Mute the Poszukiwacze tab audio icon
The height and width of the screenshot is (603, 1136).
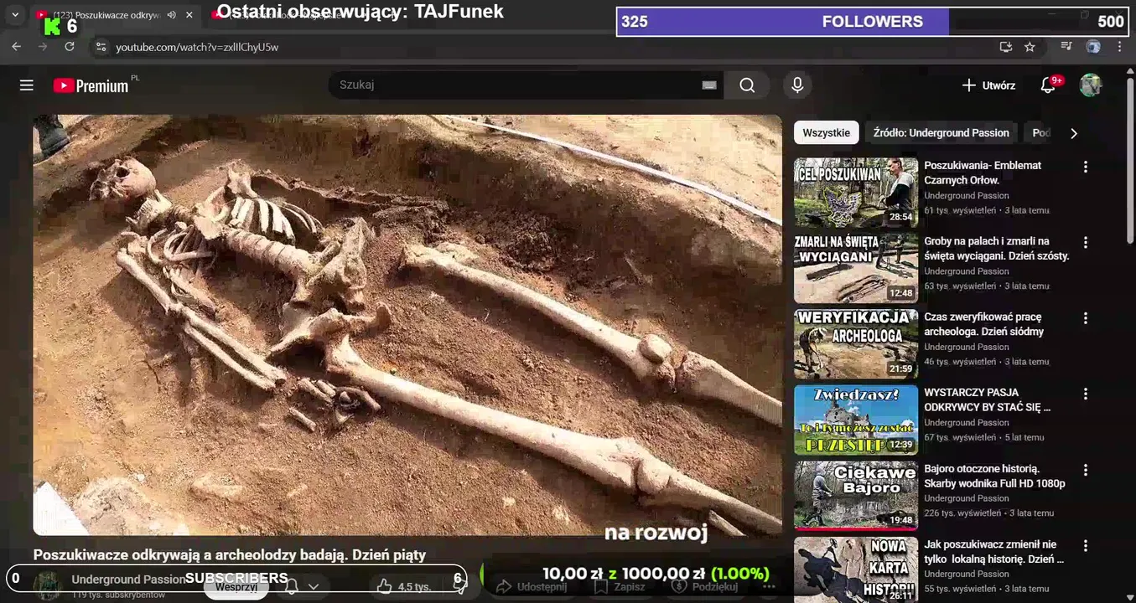coord(172,15)
